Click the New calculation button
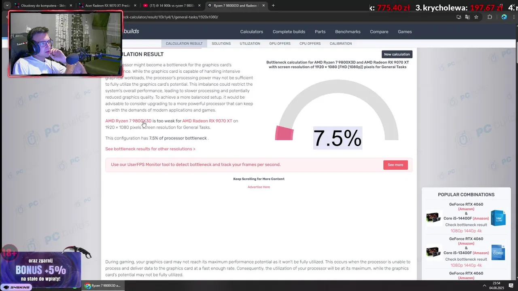Screen dimensions: 518x291 (397, 54)
